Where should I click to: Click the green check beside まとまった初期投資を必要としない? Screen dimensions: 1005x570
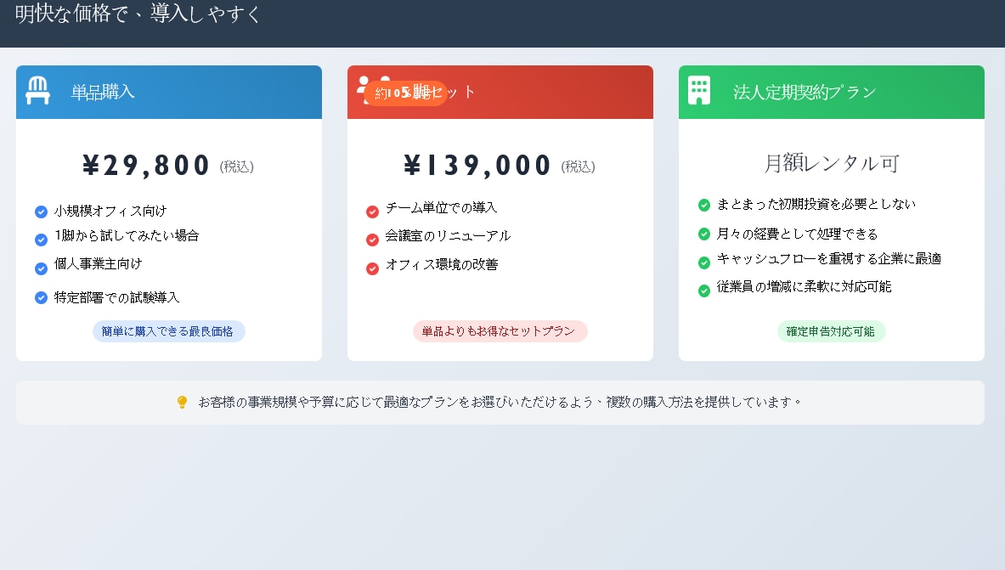(703, 206)
